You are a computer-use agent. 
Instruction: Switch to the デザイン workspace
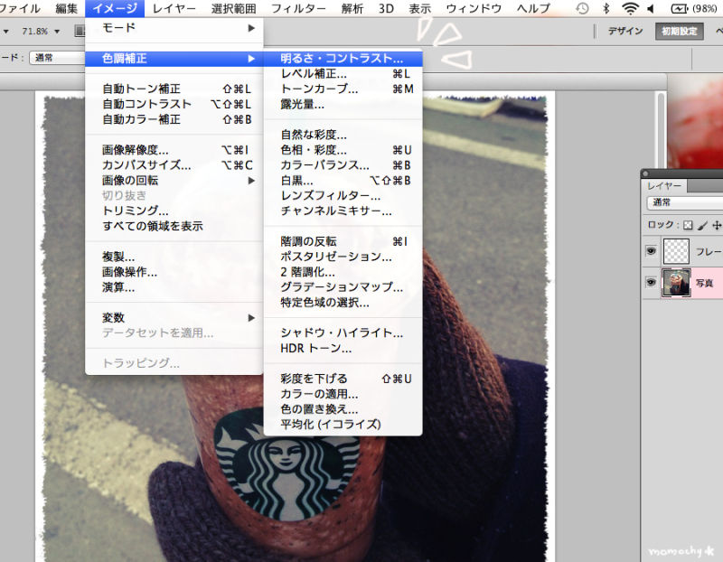point(625,31)
